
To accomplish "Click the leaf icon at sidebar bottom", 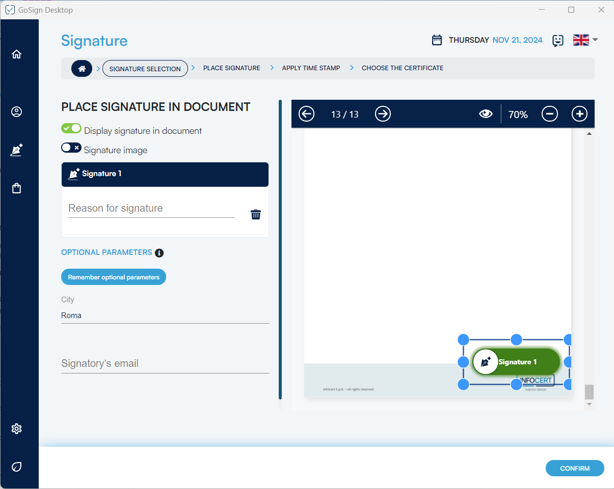I will [x=17, y=467].
